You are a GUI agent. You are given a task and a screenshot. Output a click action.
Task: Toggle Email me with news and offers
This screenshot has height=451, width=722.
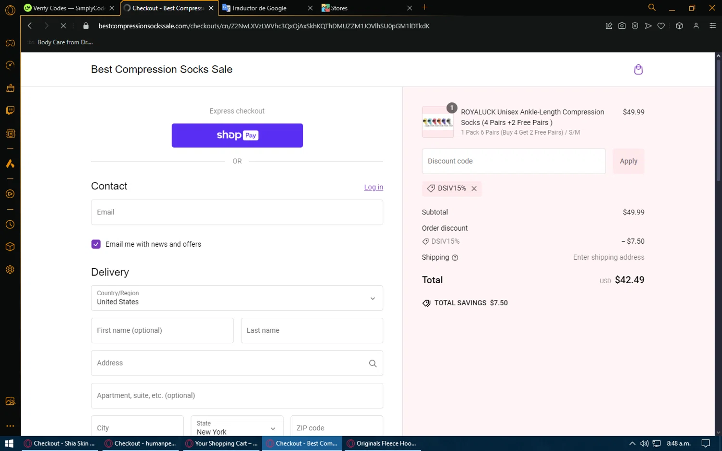click(96, 244)
